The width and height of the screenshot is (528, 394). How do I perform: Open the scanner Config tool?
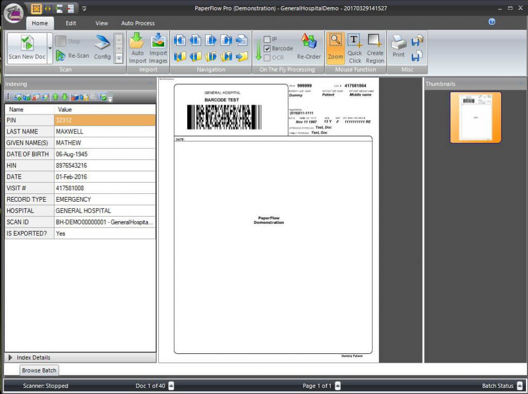click(102, 46)
